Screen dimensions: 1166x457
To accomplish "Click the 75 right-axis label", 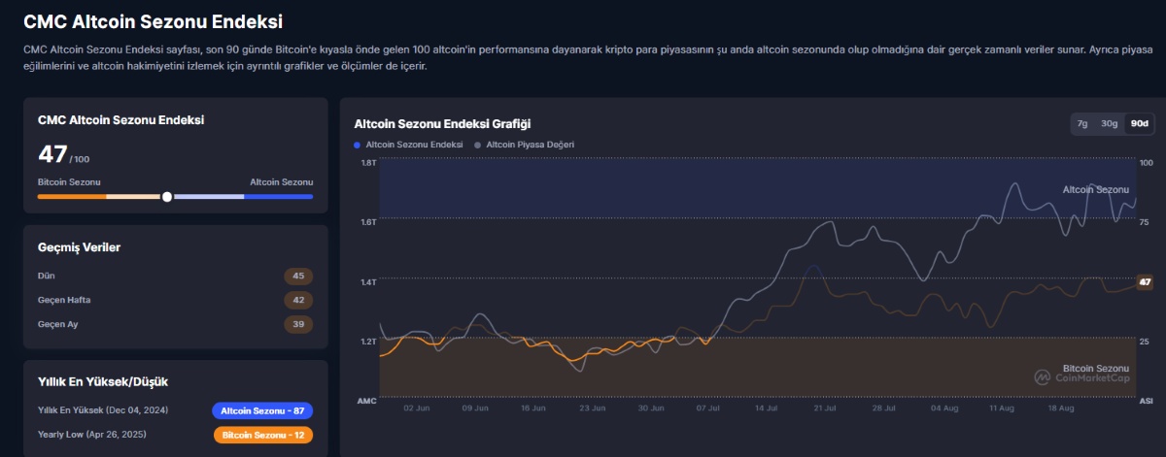I will point(1145,222).
